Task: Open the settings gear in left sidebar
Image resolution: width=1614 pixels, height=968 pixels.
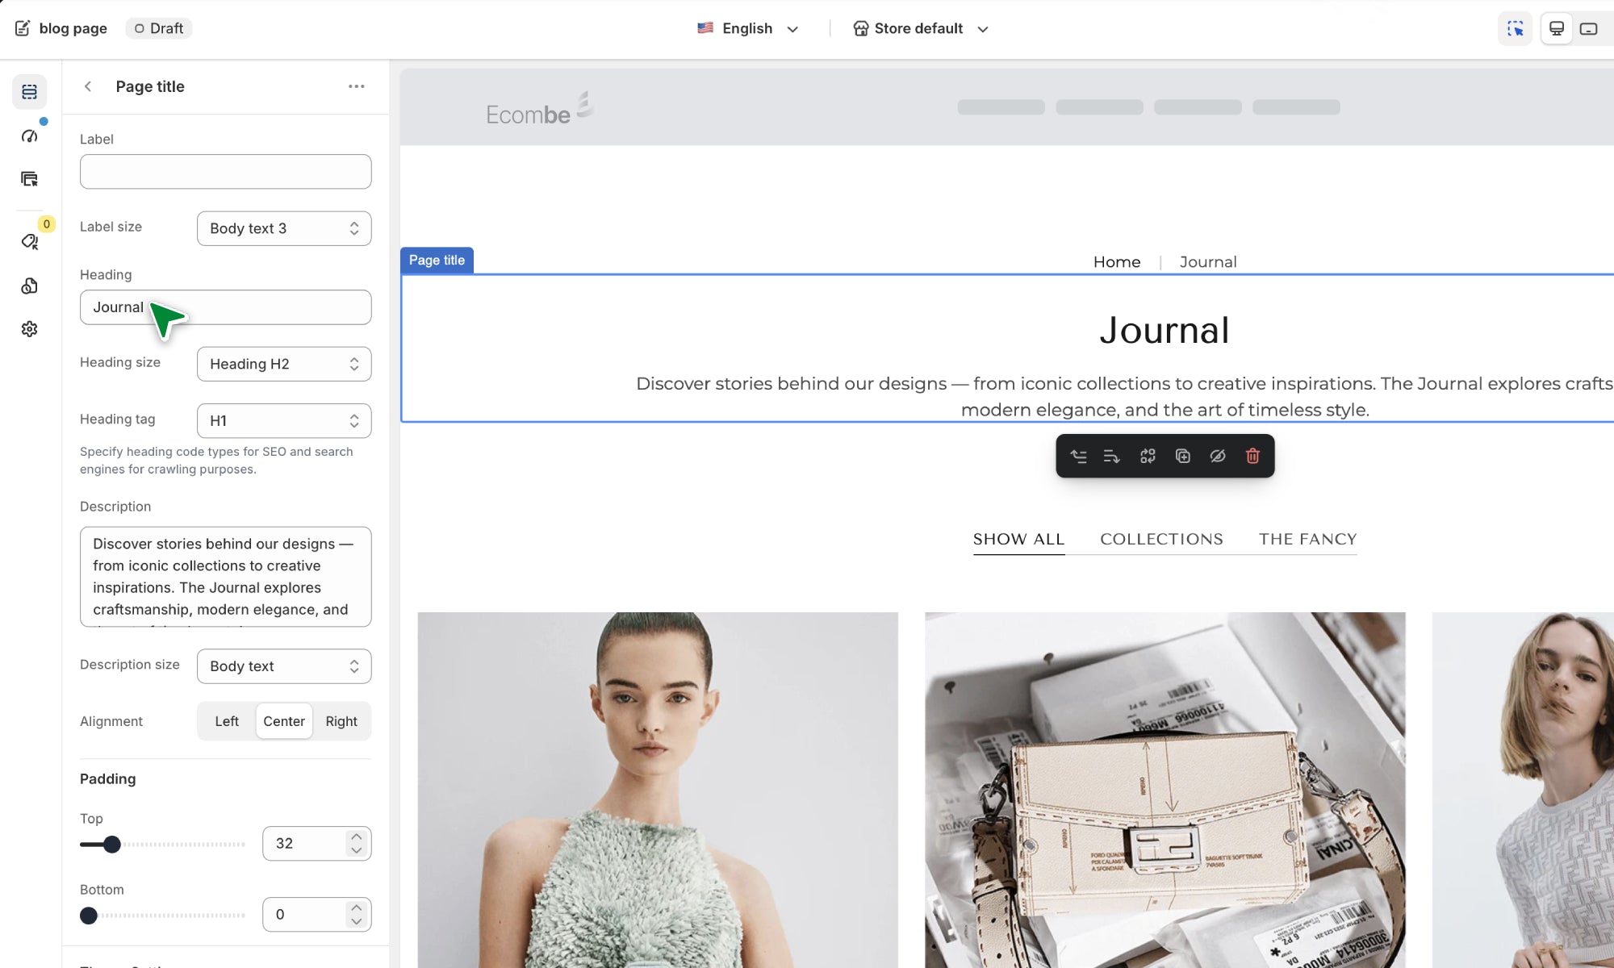Action: [30, 329]
